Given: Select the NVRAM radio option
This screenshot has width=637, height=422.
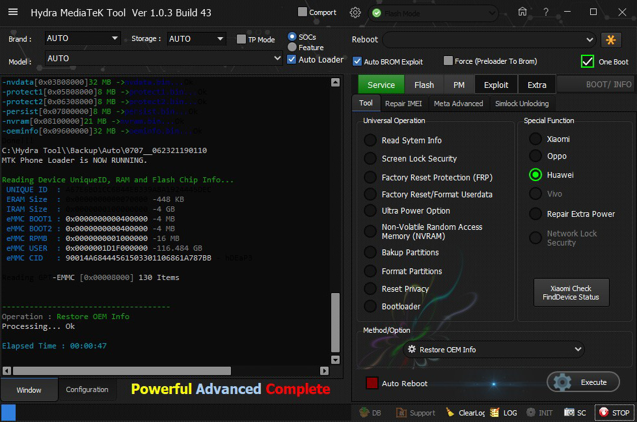Looking at the screenshot, I should (370, 231).
